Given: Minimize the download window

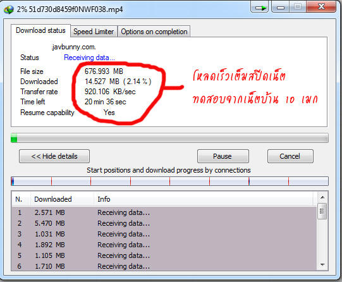Looking at the screenshot, I should pos(280,8).
